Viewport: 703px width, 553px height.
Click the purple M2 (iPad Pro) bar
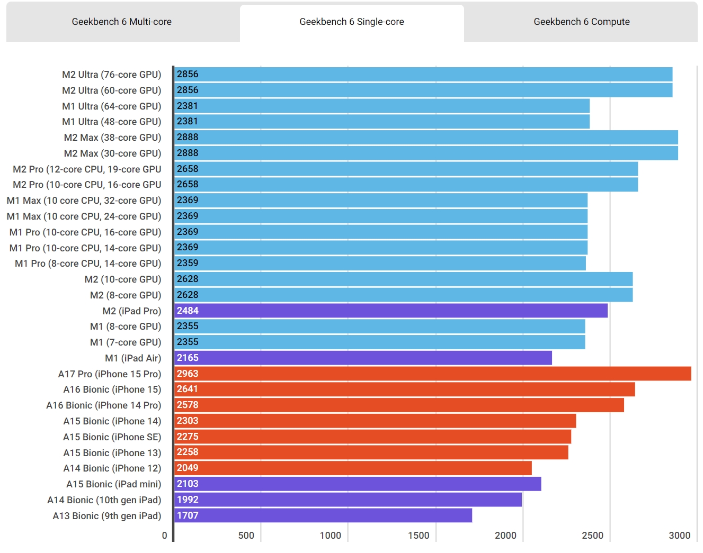[x=391, y=311]
